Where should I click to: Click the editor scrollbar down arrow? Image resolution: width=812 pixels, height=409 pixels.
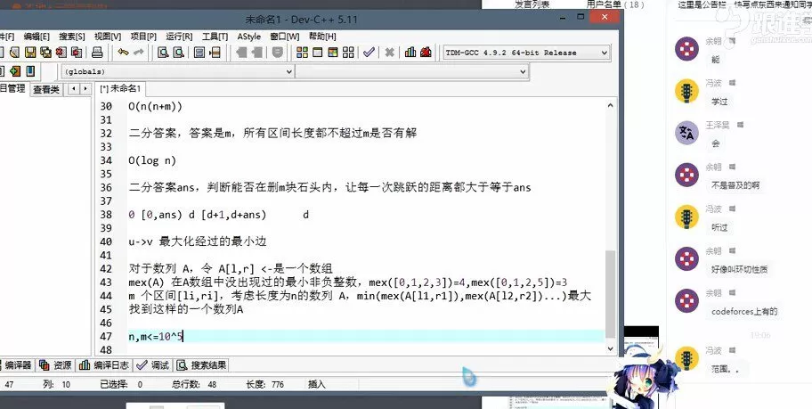pos(610,348)
